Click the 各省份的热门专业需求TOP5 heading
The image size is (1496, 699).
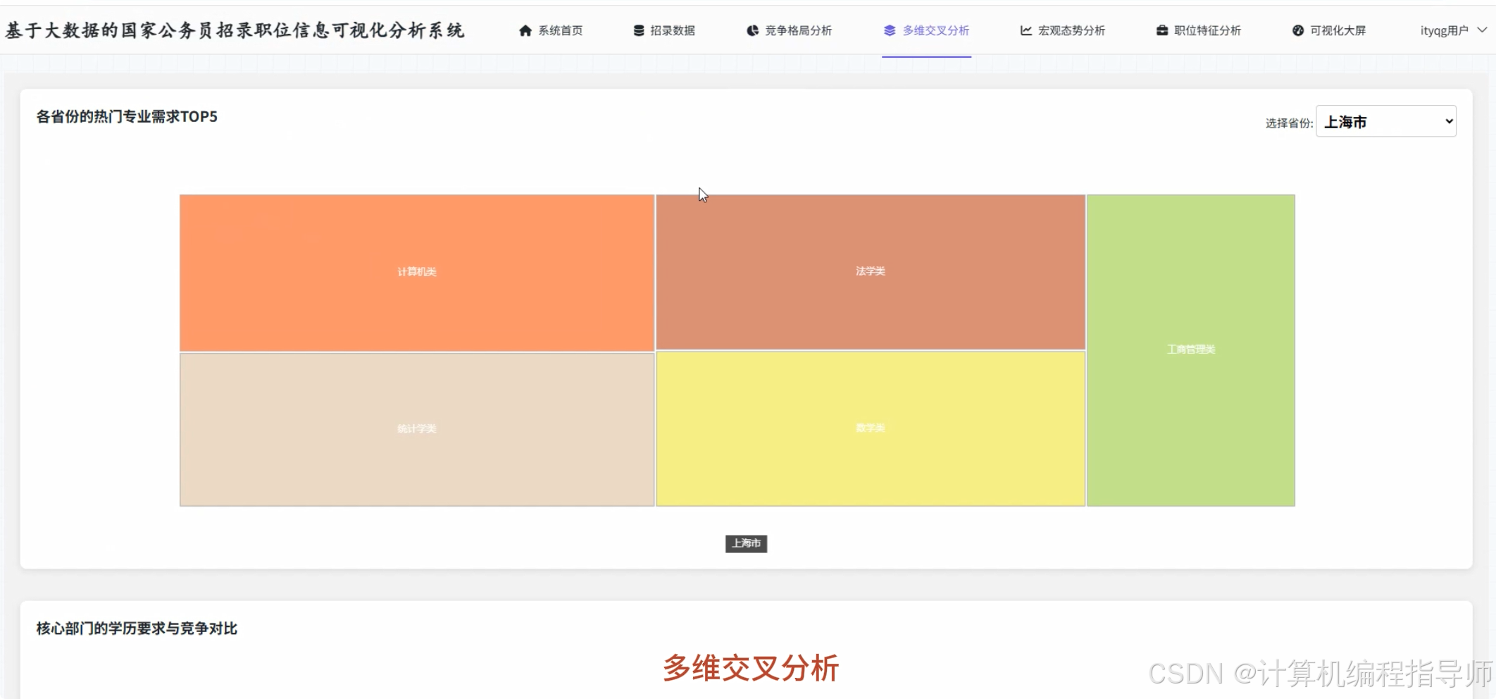click(x=126, y=117)
